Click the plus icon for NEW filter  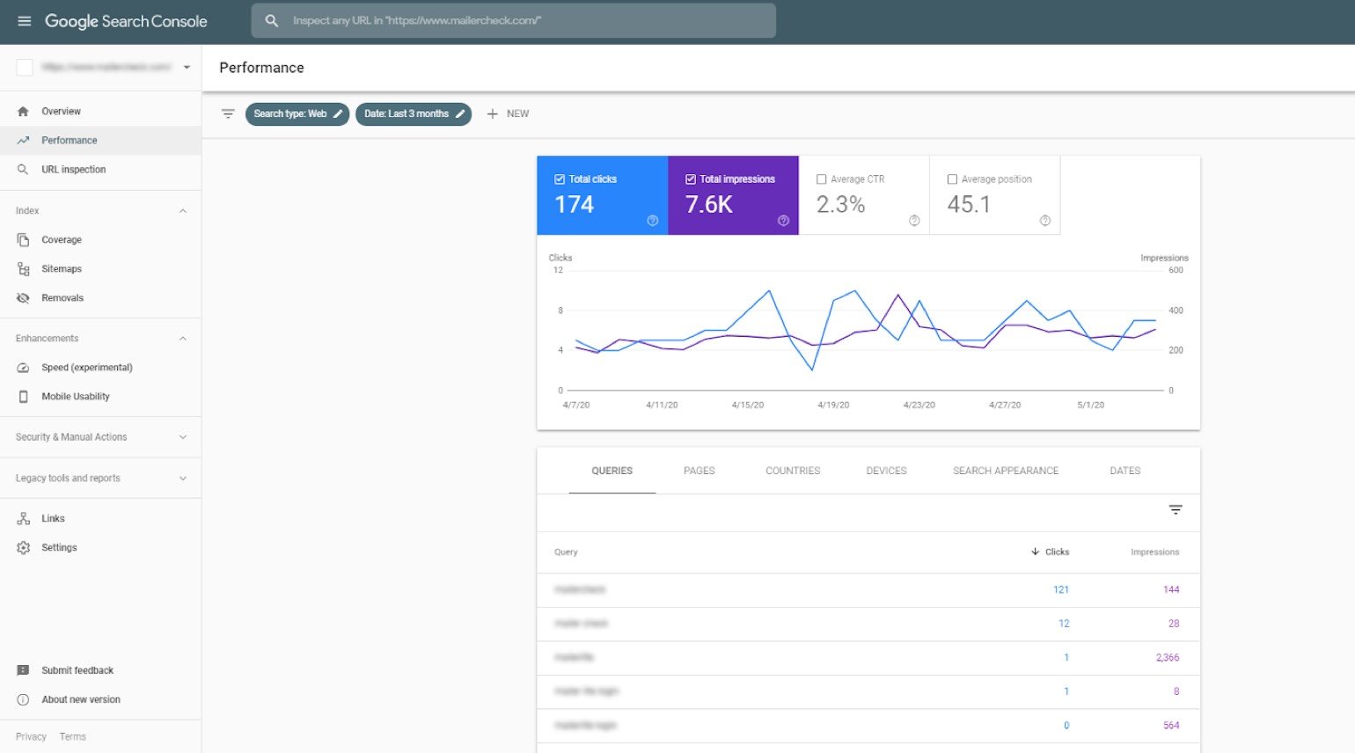click(493, 114)
